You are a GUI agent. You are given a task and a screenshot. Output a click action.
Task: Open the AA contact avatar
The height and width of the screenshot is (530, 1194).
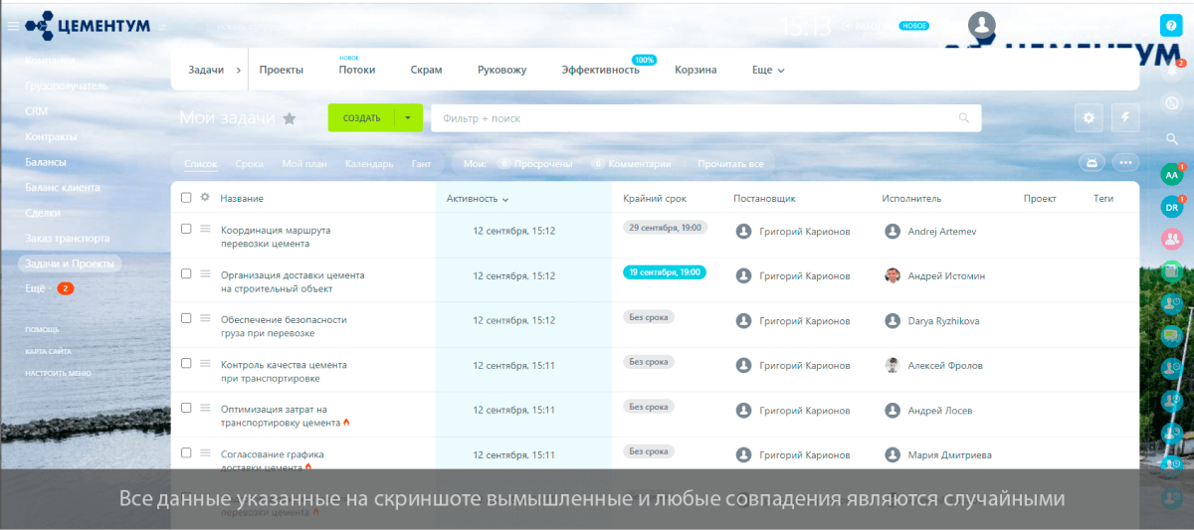pos(1171,174)
